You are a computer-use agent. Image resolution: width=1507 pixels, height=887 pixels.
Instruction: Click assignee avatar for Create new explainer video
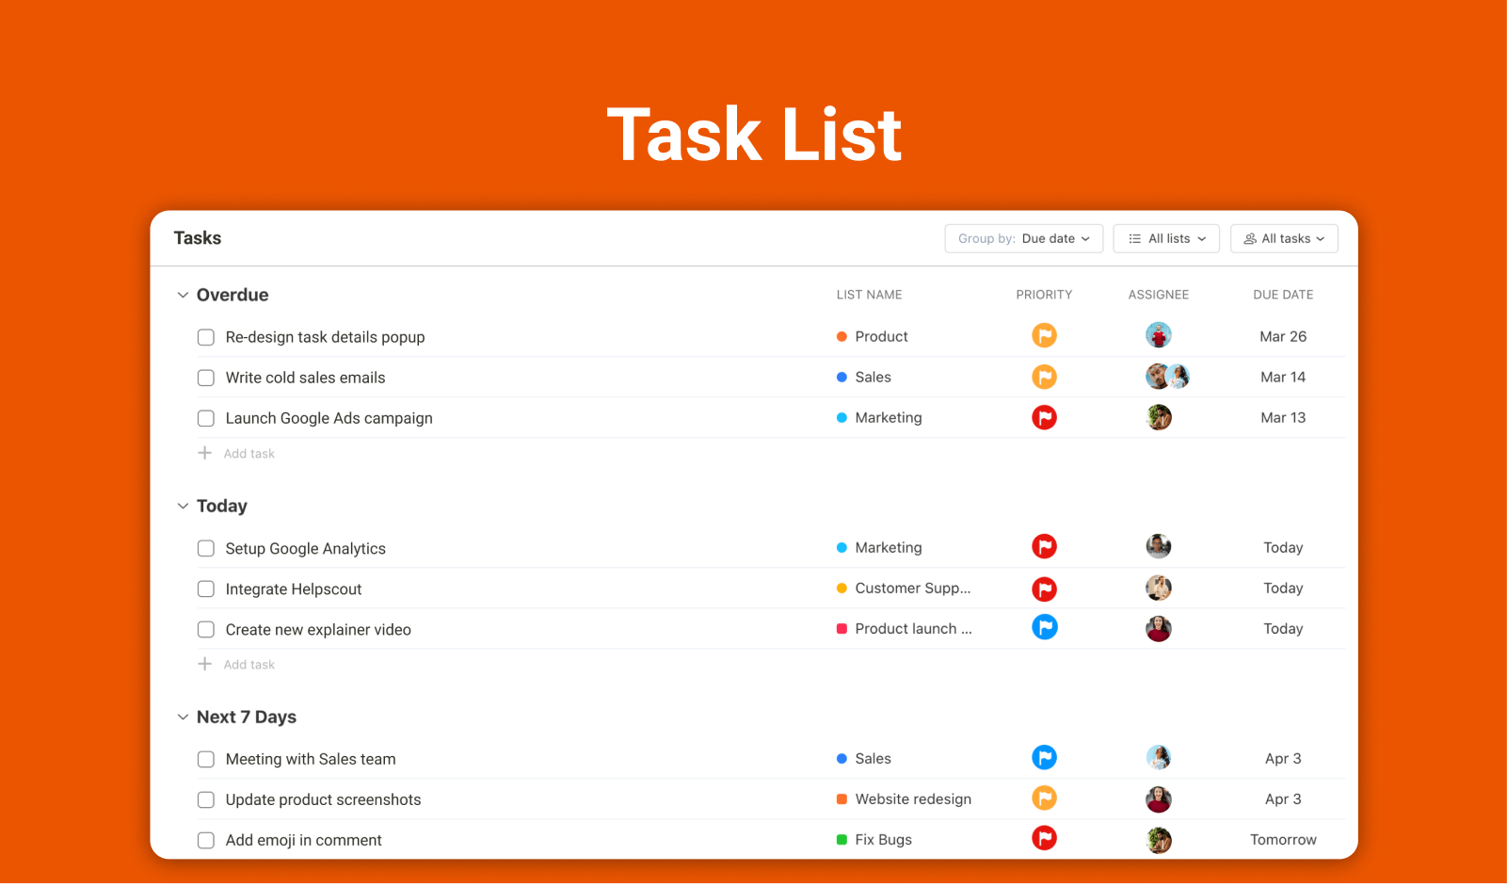1159,629
